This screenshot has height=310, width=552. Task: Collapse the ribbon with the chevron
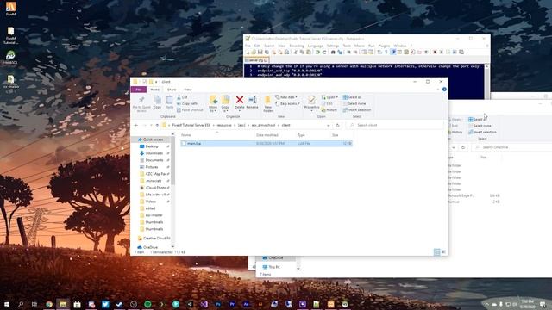click(x=438, y=90)
